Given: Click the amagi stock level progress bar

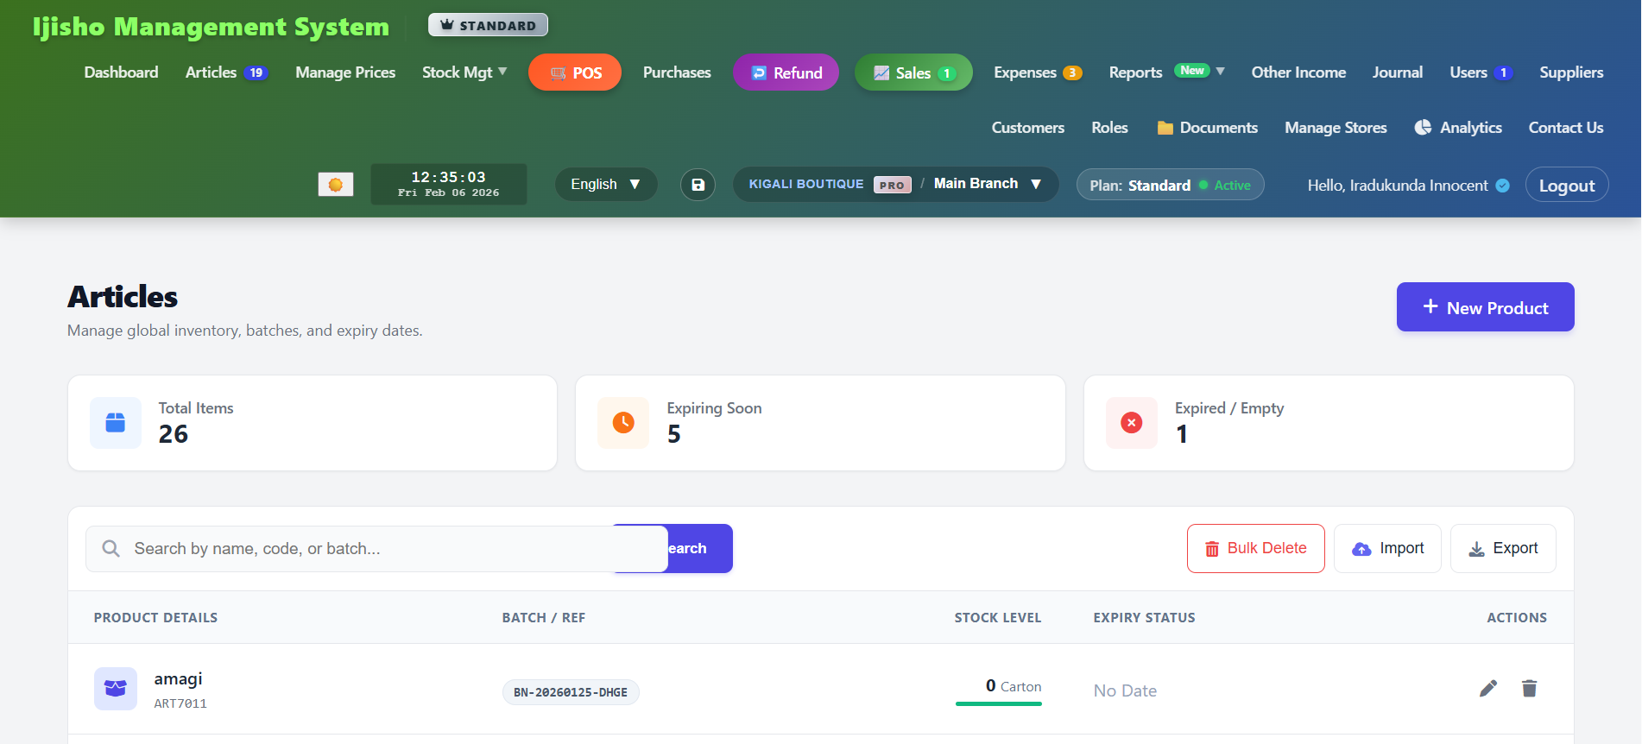Looking at the screenshot, I should 999,704.
